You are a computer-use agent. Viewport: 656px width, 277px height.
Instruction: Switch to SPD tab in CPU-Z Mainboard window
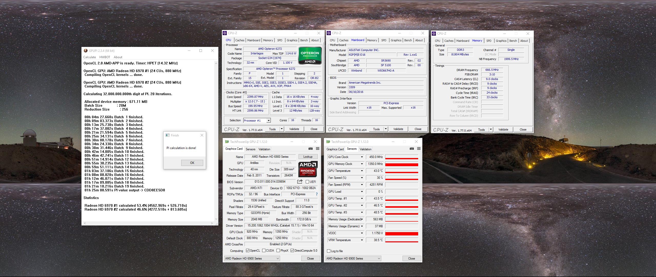384,40
